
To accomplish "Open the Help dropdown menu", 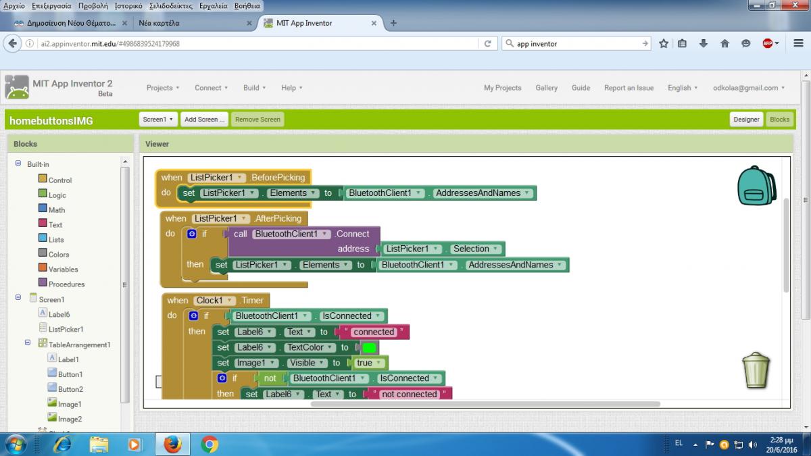I will (292, 88).
